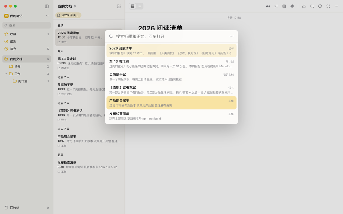
Task: Click the sidebar 搜索 field
Action: 27,25
